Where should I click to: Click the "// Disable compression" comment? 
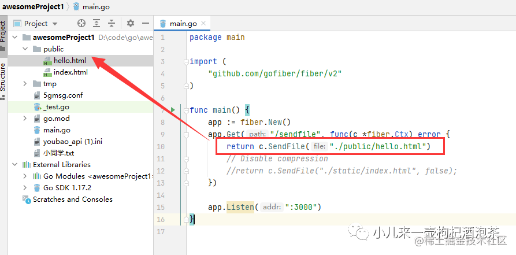(x=277, y=159)
